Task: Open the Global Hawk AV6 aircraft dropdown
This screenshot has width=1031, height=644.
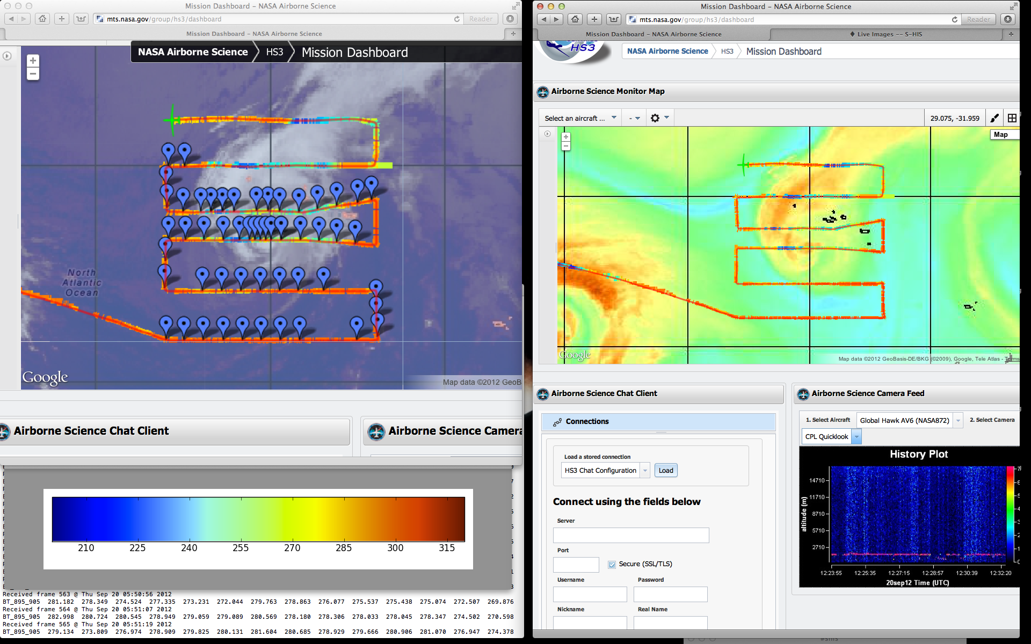Action: [x=958, y=421]
